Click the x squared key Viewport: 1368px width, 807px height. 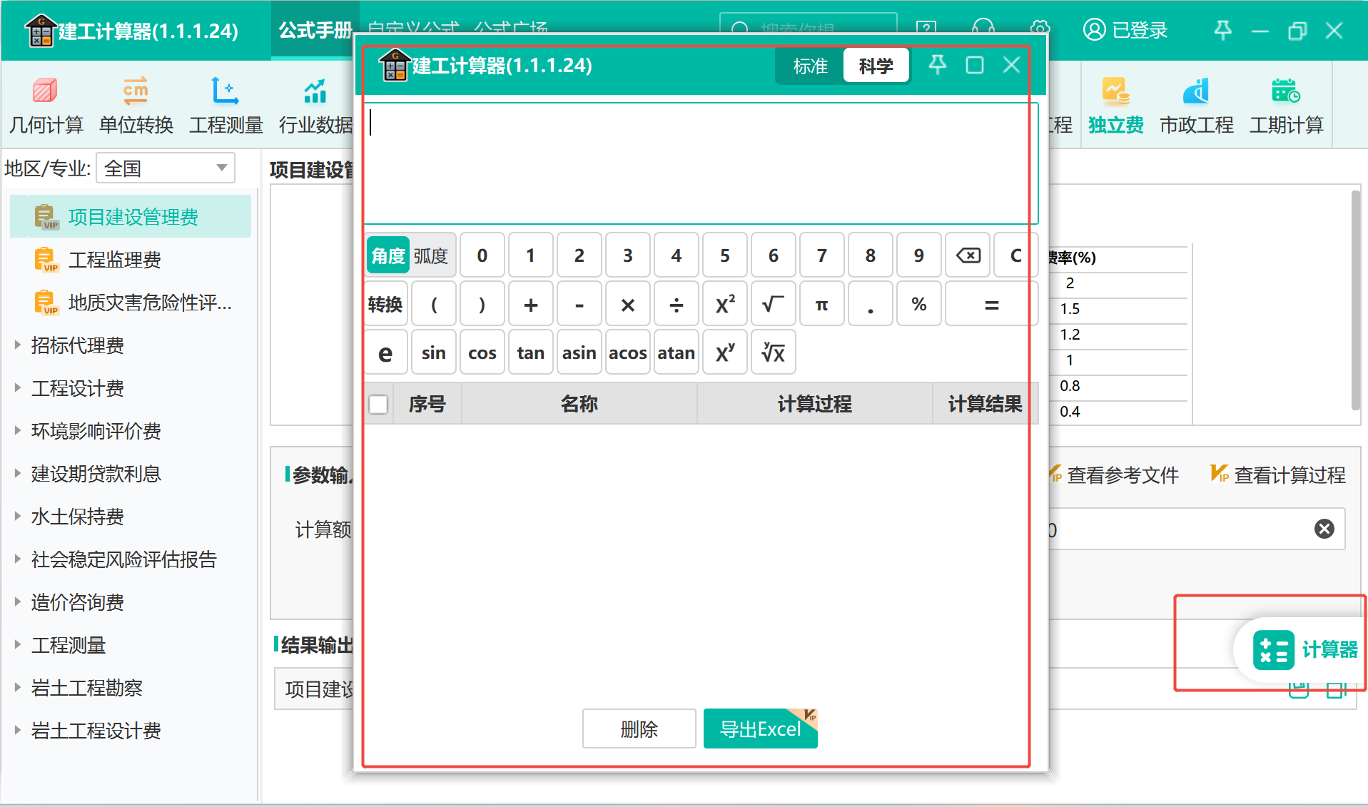tap(725, 305)
